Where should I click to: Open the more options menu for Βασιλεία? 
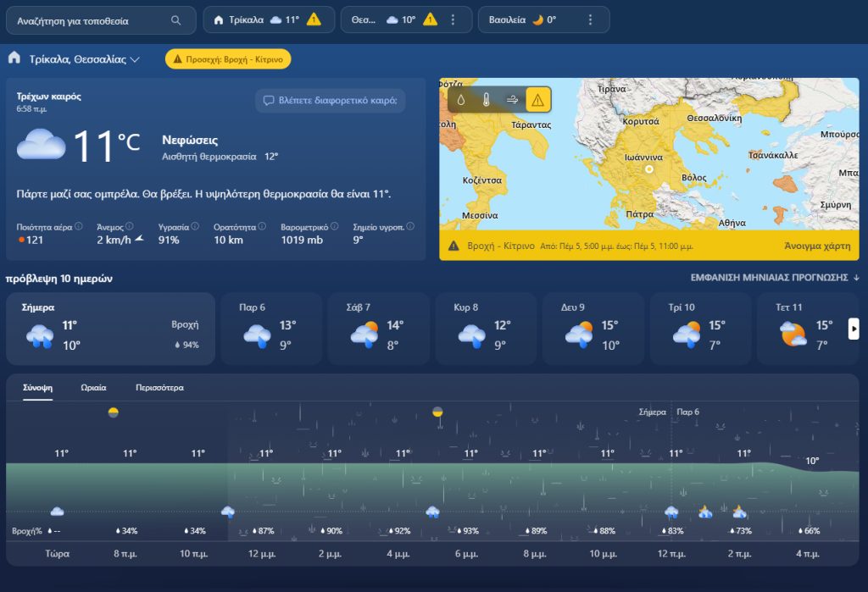coord(591,20)
